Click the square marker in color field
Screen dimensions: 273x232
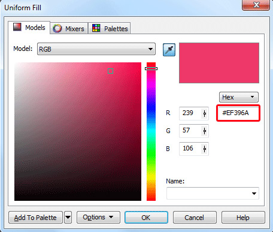point(111,71)
